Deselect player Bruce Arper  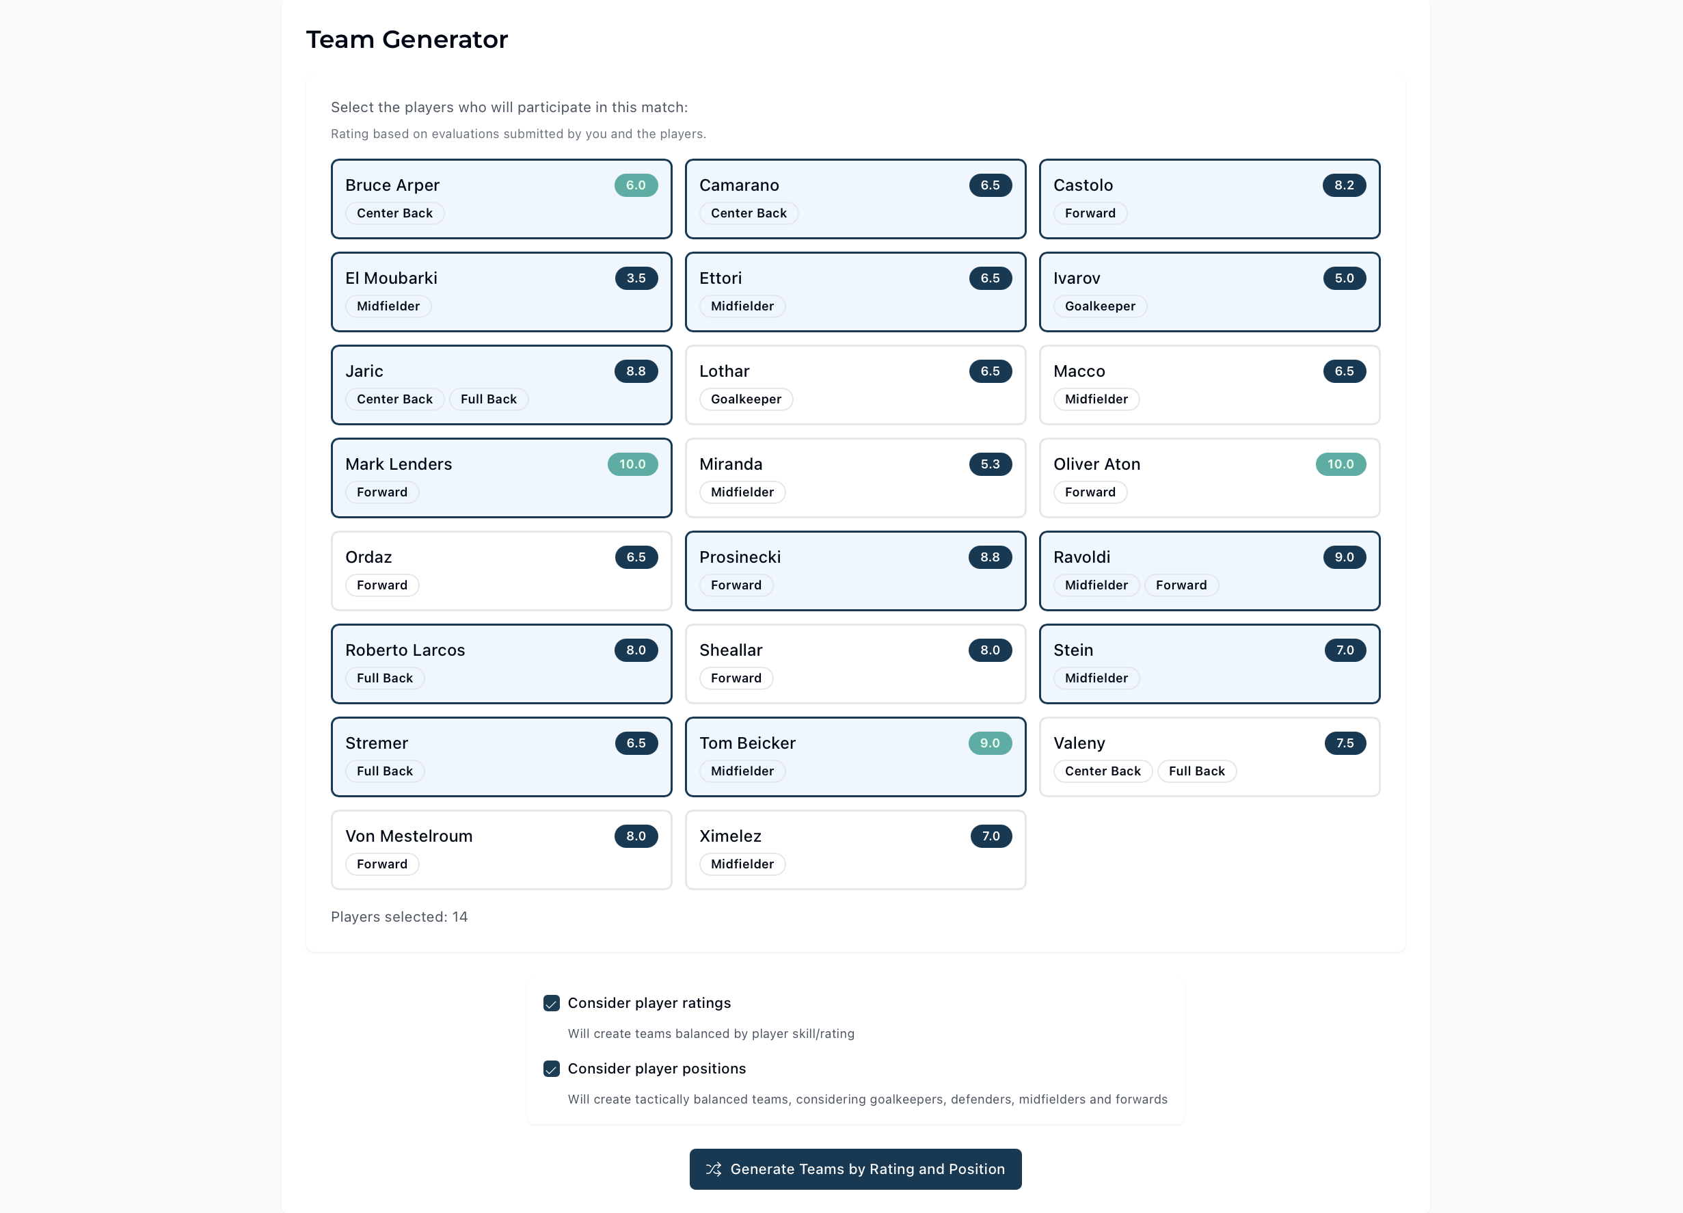click(x=502, y=199)
